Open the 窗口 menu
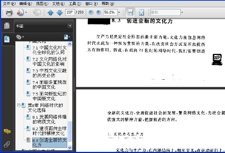 coord(91,4)
